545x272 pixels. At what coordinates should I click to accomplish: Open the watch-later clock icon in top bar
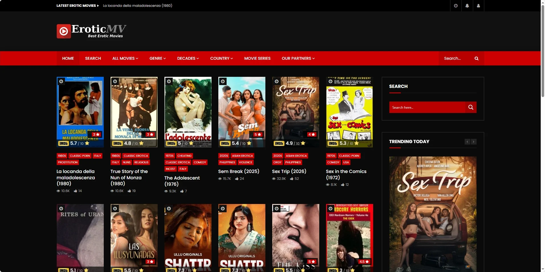click(x=456, y=6)
